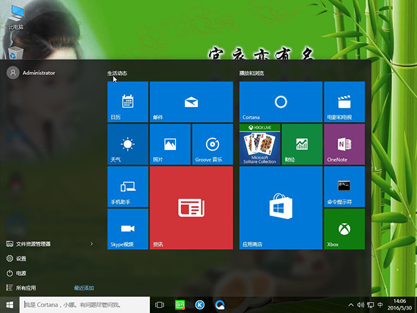Screen dimensions: 417x313
Task: Open 设置 from the Start menu
Action: tap(21, 258)
